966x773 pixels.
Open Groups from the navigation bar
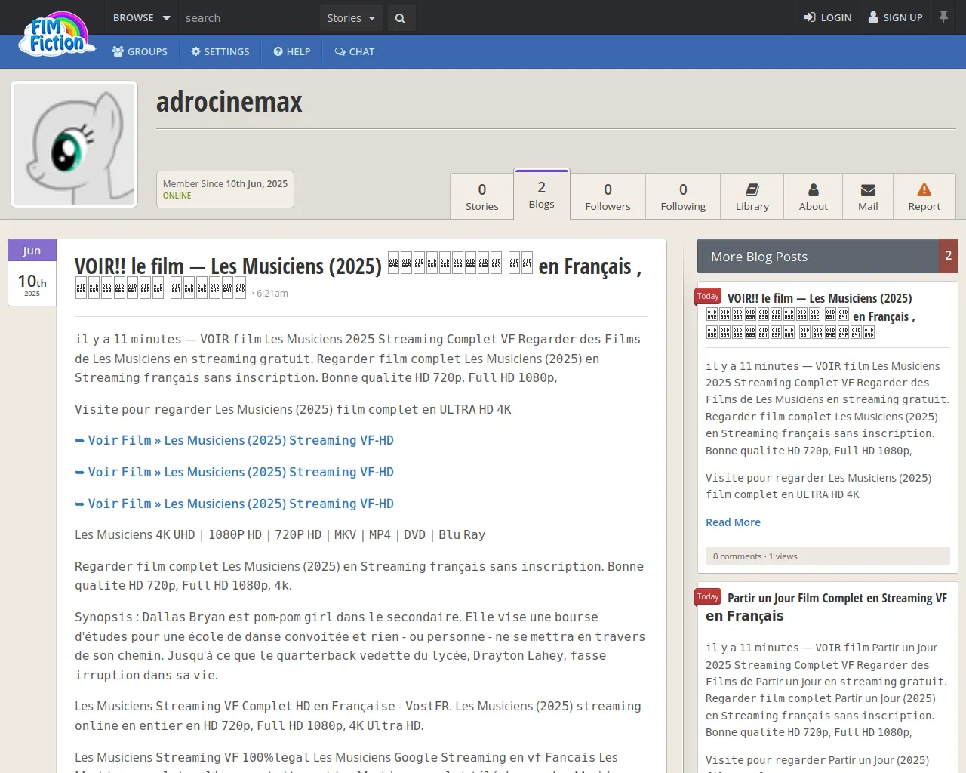(x=140, y=51)
